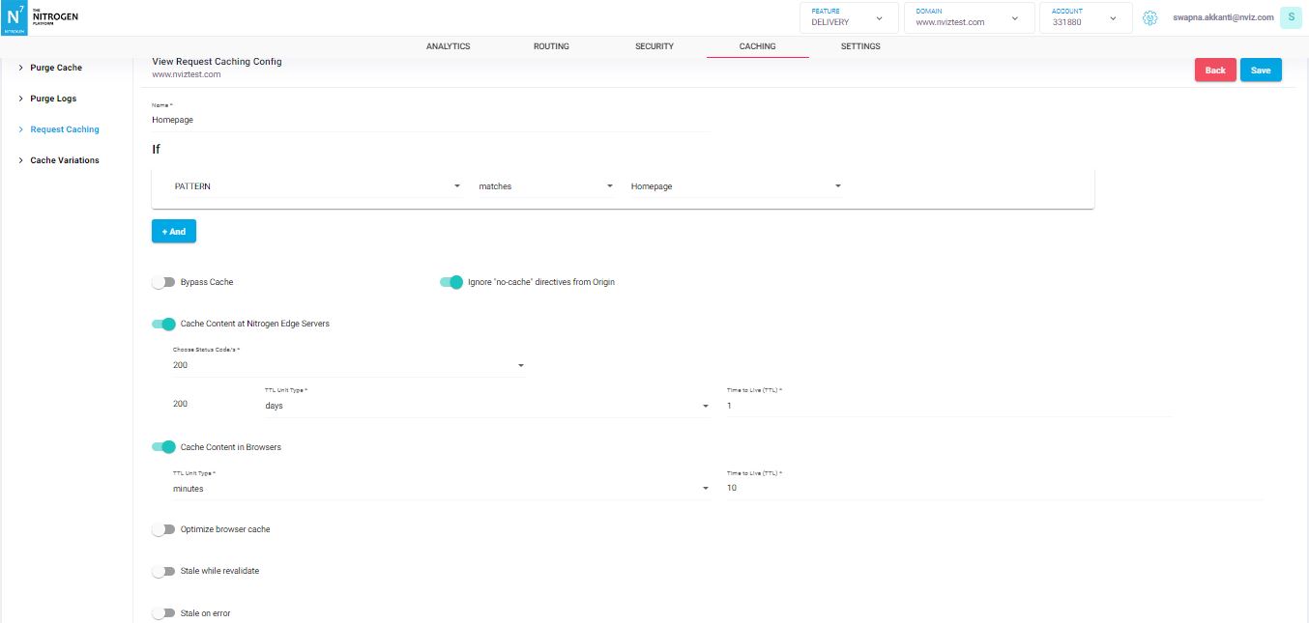Screen dimensions: 1309x623
Task: Open Request Caching sidebar item
Action: tap(64, 129)
